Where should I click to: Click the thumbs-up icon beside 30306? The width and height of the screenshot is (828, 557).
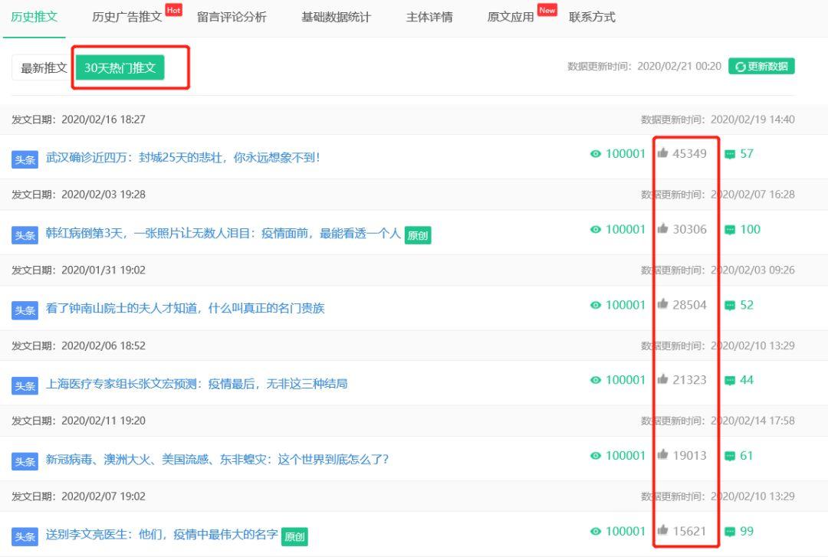(662, 229)
